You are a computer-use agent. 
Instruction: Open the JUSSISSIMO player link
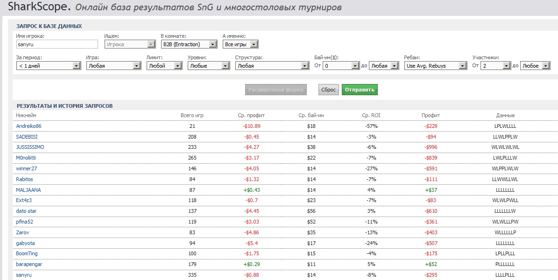[30, 147]
